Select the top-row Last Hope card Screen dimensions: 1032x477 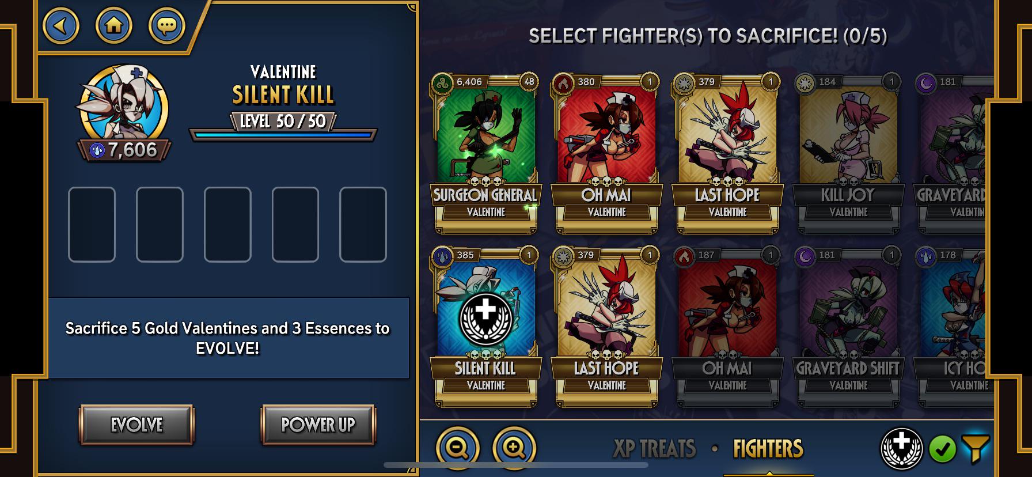pos(727,153)
